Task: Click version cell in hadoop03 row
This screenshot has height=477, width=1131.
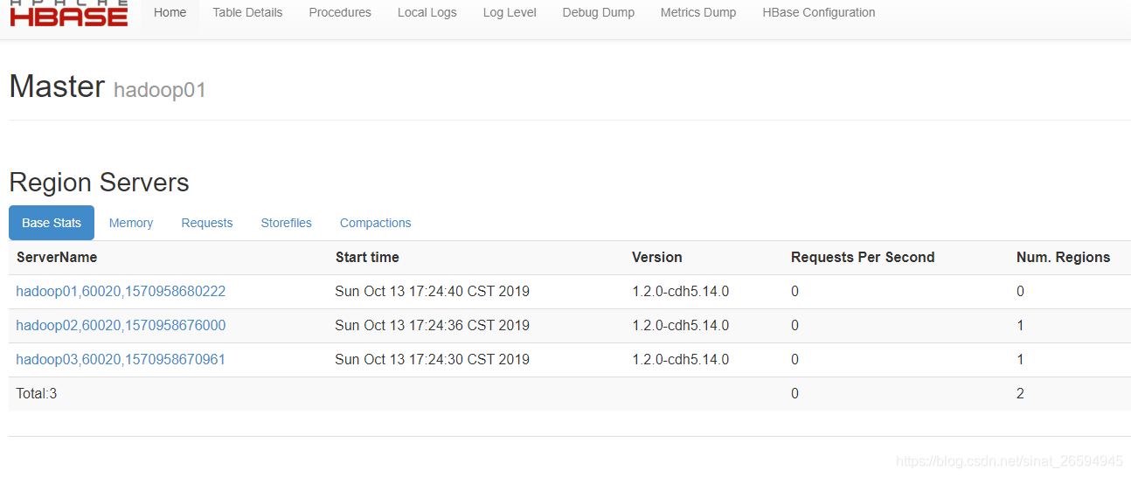Action: [x=680, y=359]
